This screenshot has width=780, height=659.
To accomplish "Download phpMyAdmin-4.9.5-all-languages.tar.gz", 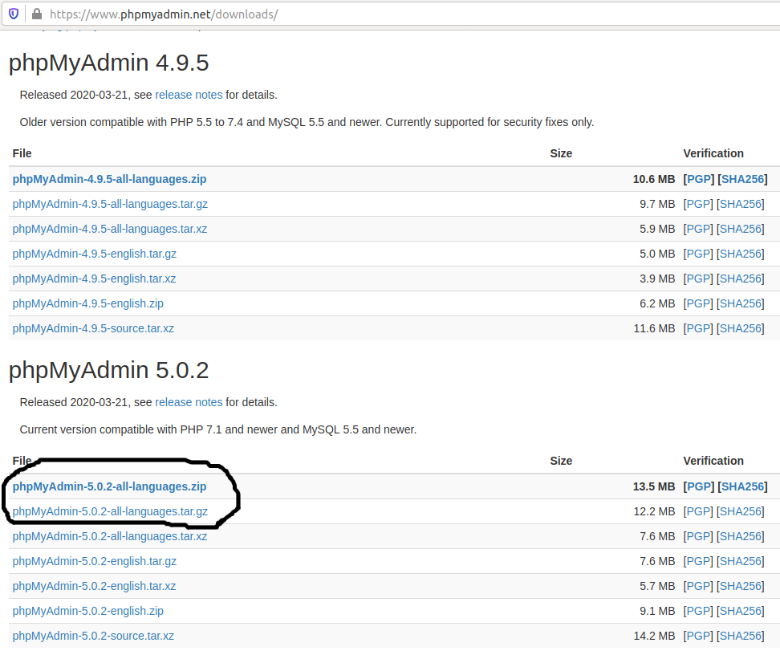I will point(110,204).
